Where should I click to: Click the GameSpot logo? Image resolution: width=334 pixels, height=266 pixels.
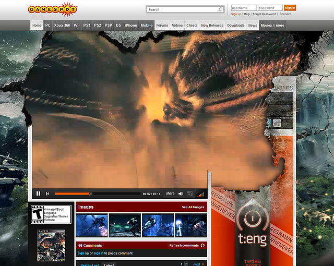[x=53, y=9]
